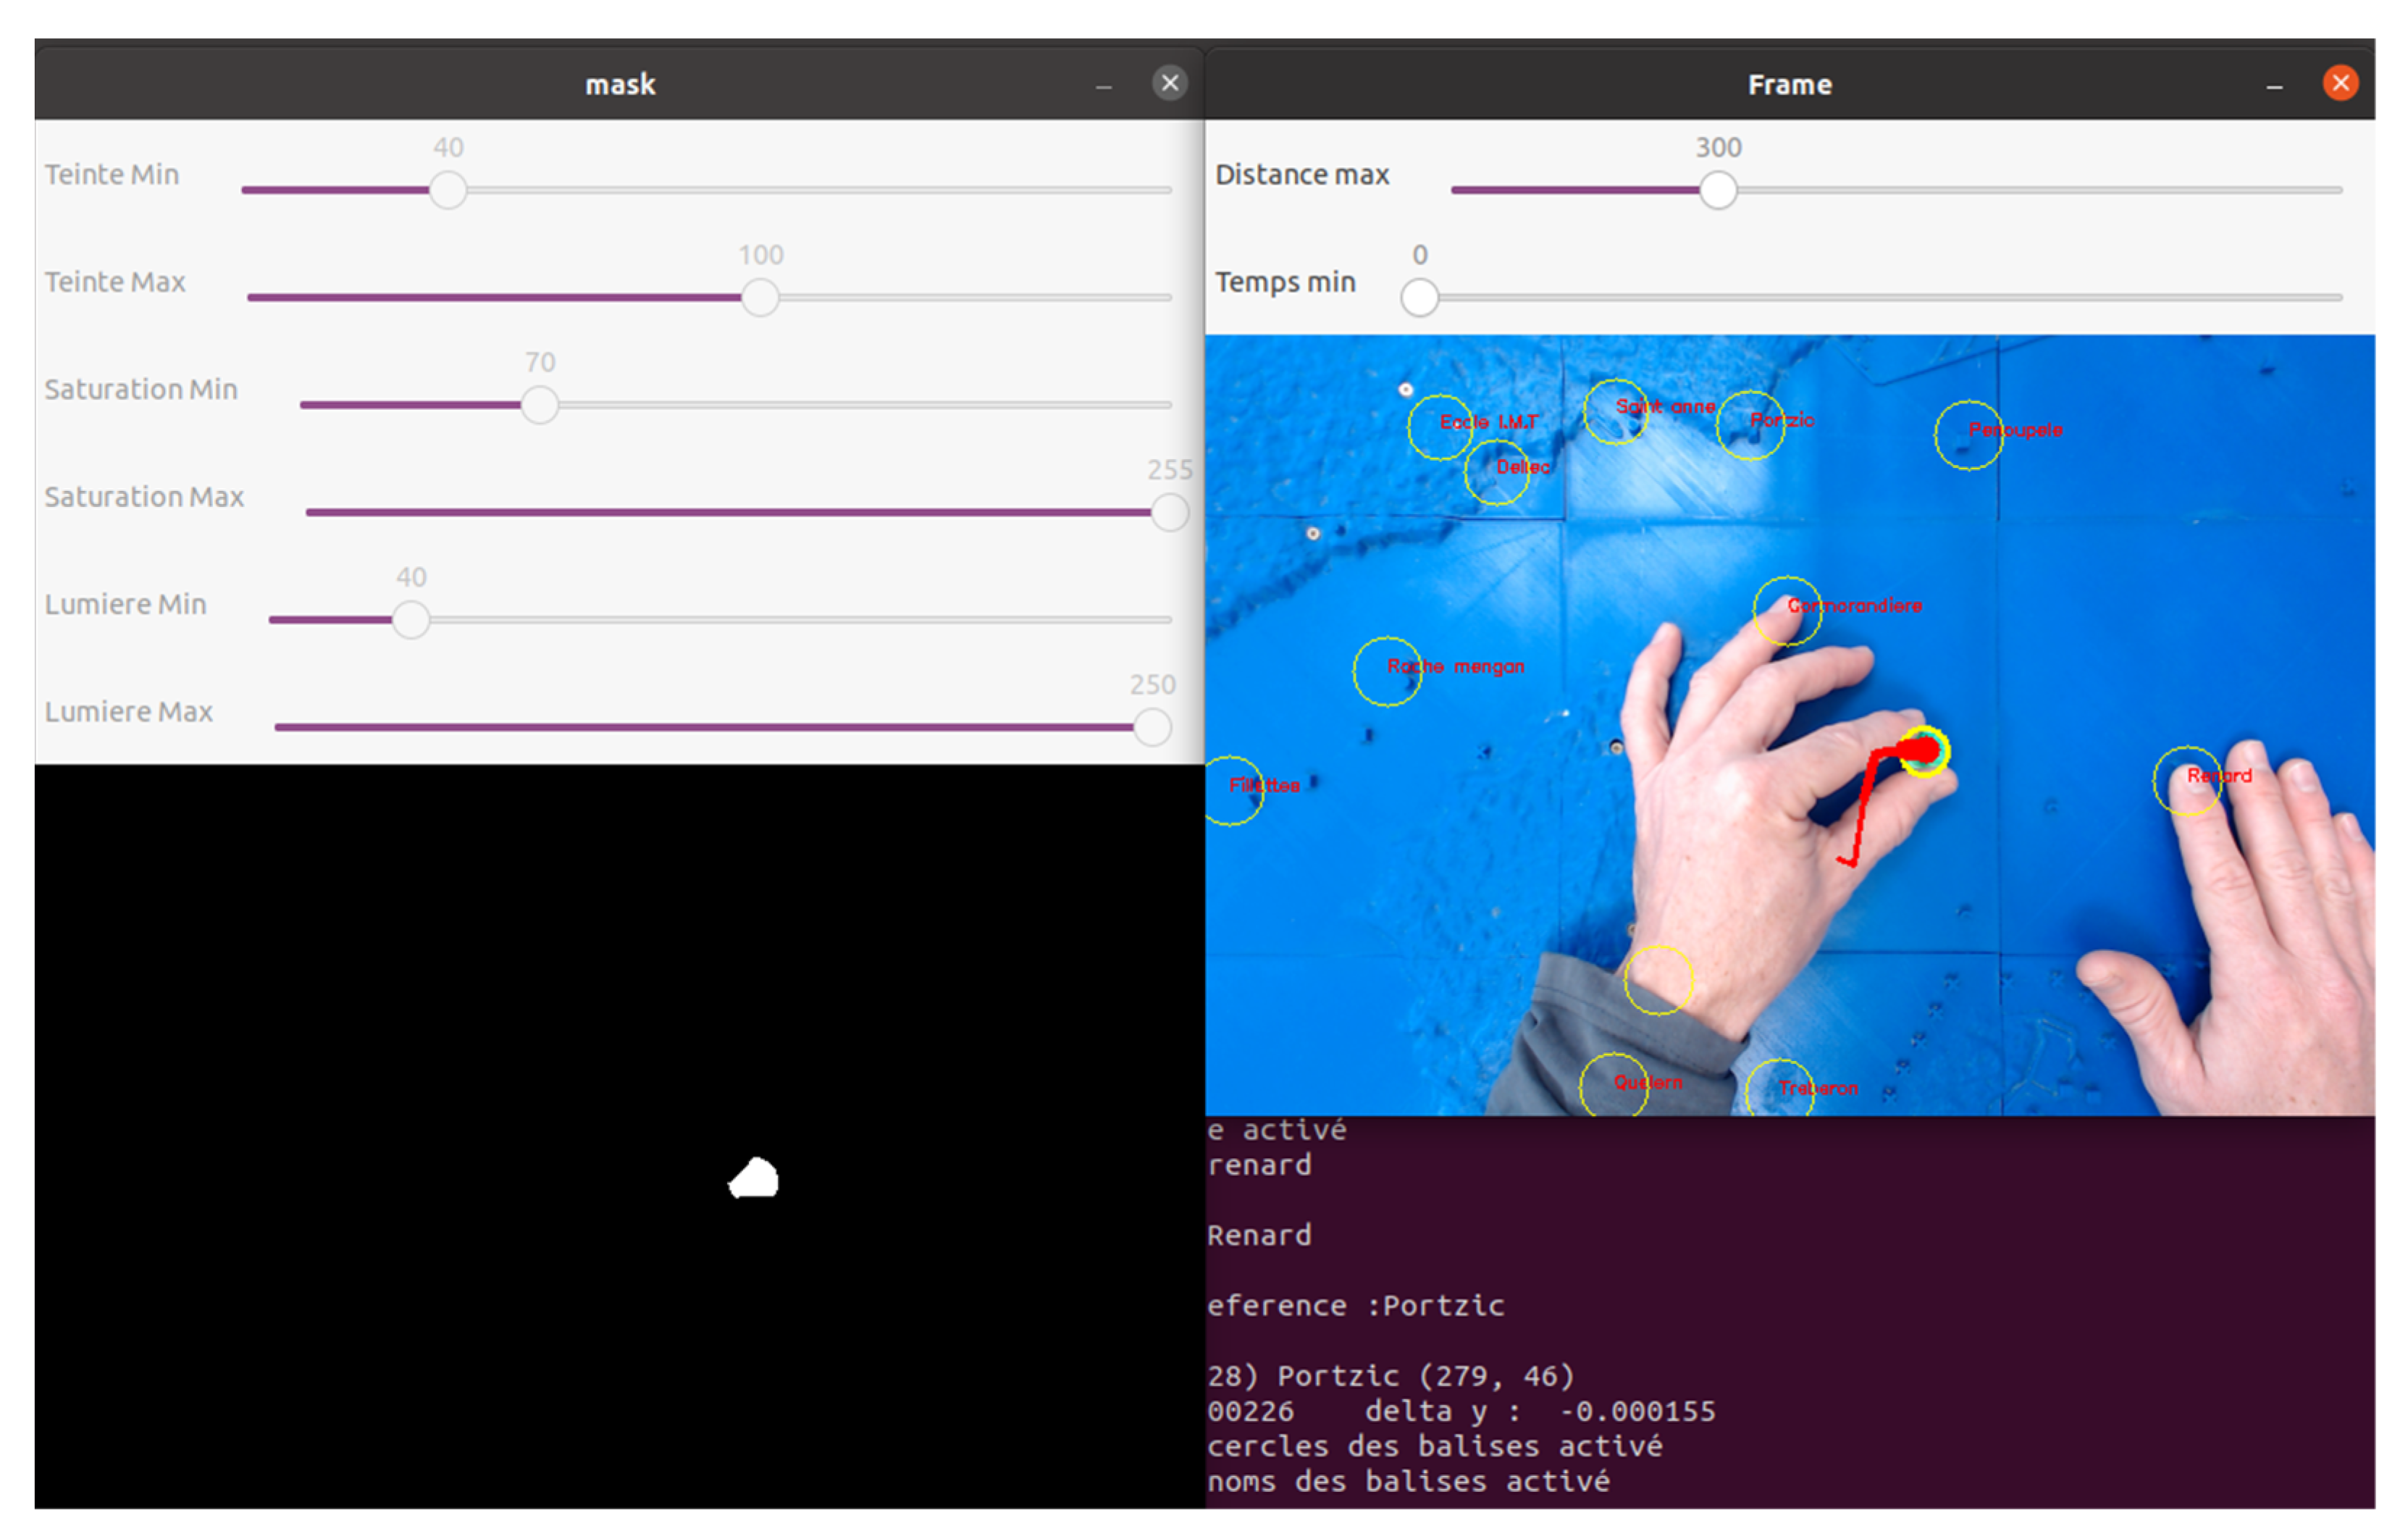Minimize the Frame window
This screenshot has height=1539, width=2408.
pyautogui.click(x=2274, y=86)
